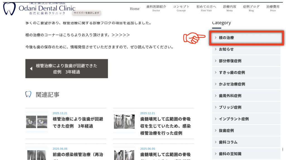Expand chevron next to 部分修復症例 category
286x160 pixels.
[x=216, y=61]
